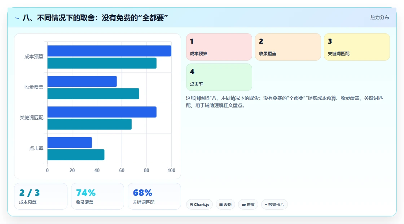The height and width of the screenshot is (224, 404).
Task: Click the teal bar for 关键词匹配
Action: [x=89, y=124]
